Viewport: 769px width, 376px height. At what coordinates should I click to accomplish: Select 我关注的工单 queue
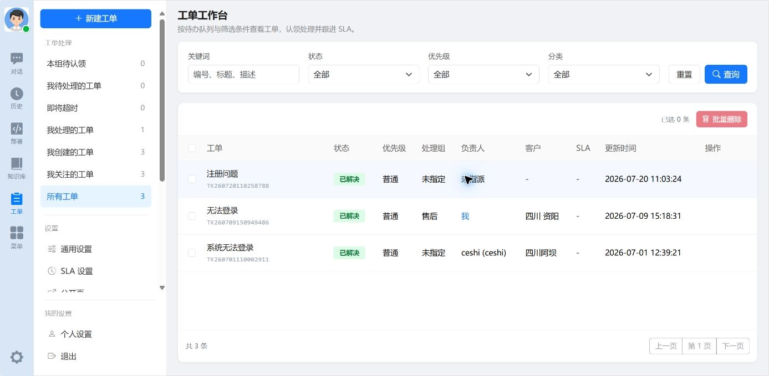click(x=96, y=174)
